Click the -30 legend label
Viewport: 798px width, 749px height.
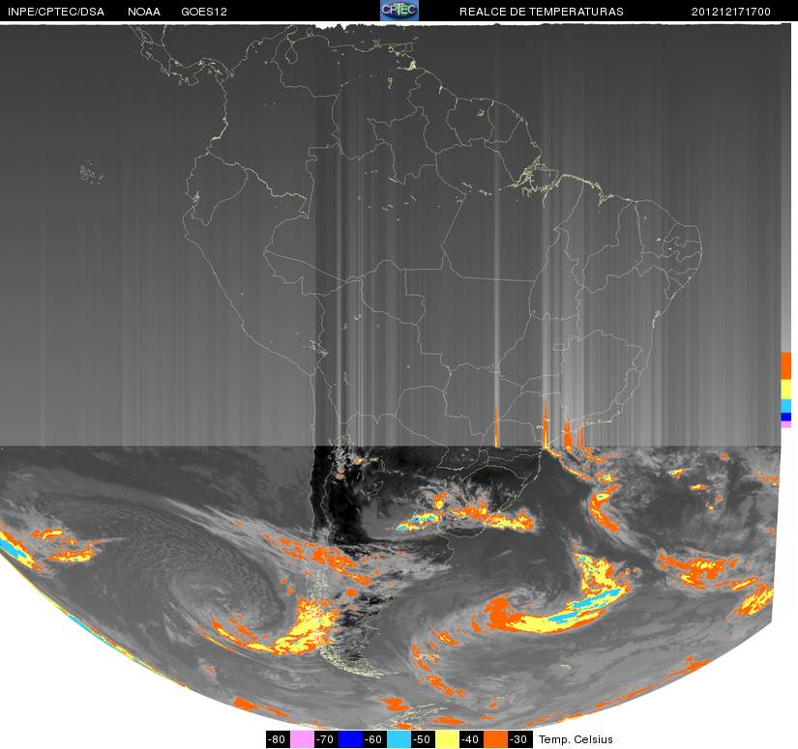pos(520,739)
